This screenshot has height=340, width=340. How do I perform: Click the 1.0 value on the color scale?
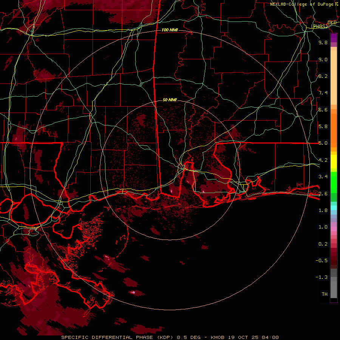coord(323,227)
